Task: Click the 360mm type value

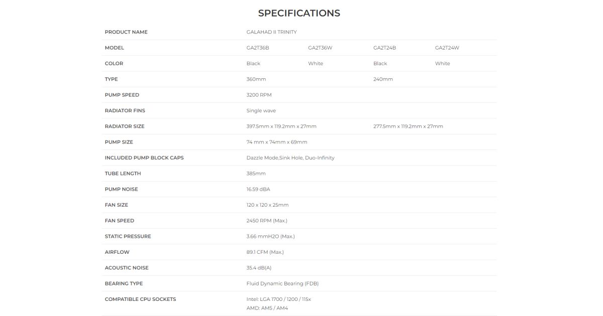Action: [x=256, y=79]
